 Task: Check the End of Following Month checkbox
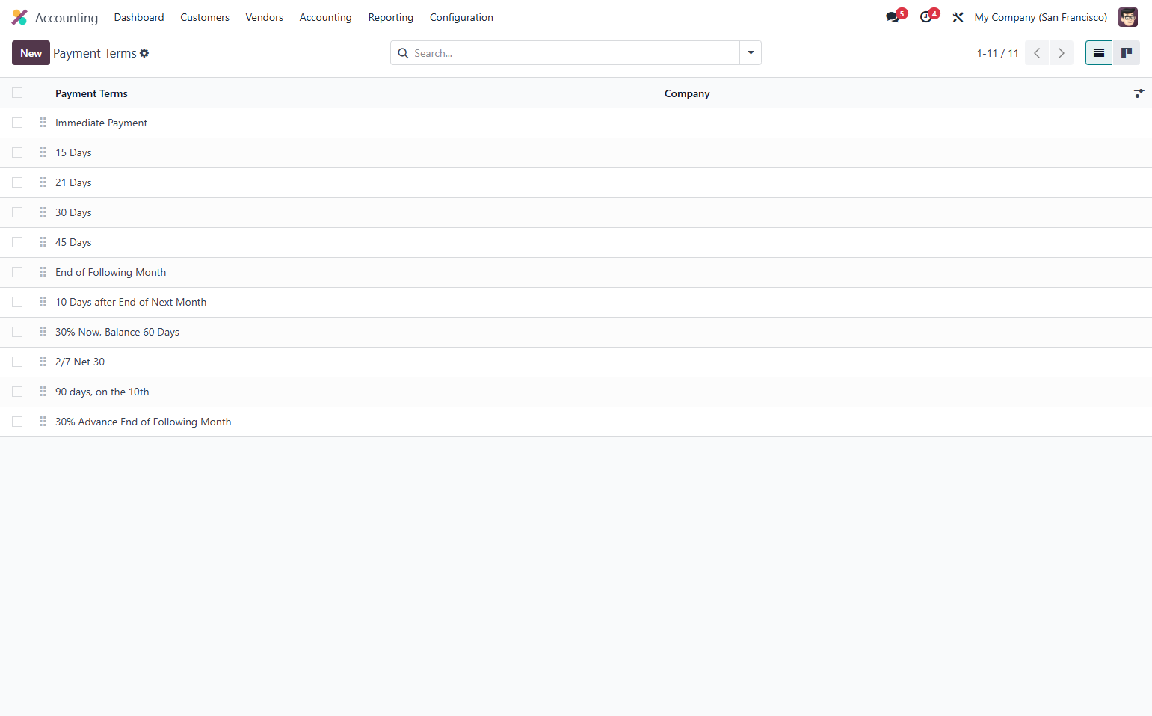point(17,272)
